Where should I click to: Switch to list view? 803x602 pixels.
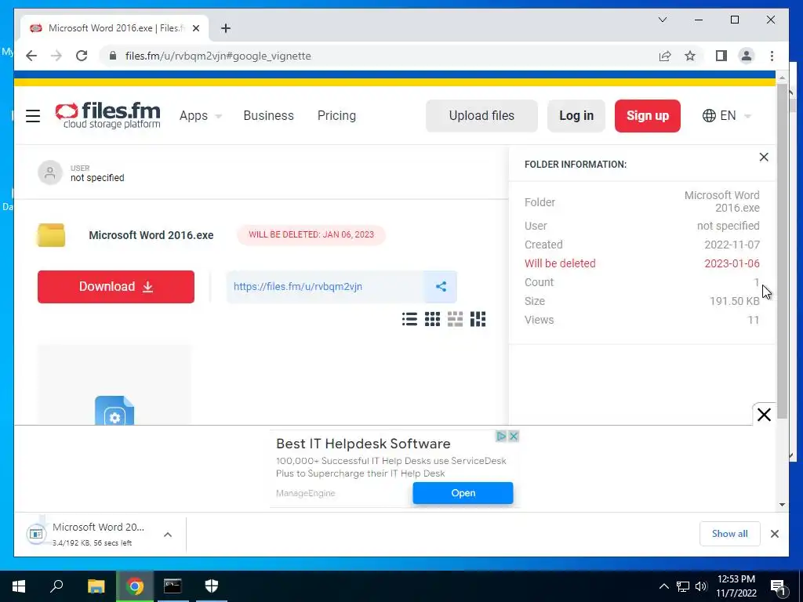coord(409,320)
